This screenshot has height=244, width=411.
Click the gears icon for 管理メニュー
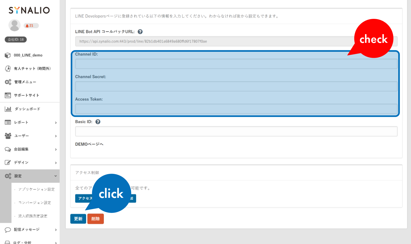pos(8,82)
